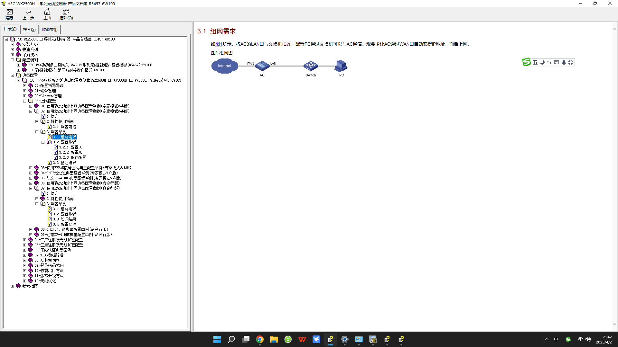The image size is (618, 347).
Task: Open 04-DHCP地址池典型配置举例 (Web版)
Action: 79,173
